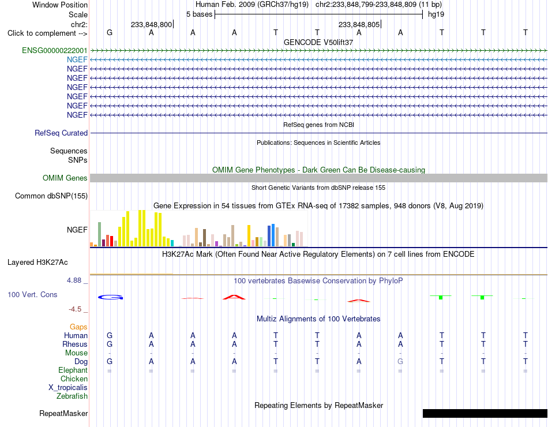
Task: Click the '5 bases' scale bar label
Action: (199, 14)
